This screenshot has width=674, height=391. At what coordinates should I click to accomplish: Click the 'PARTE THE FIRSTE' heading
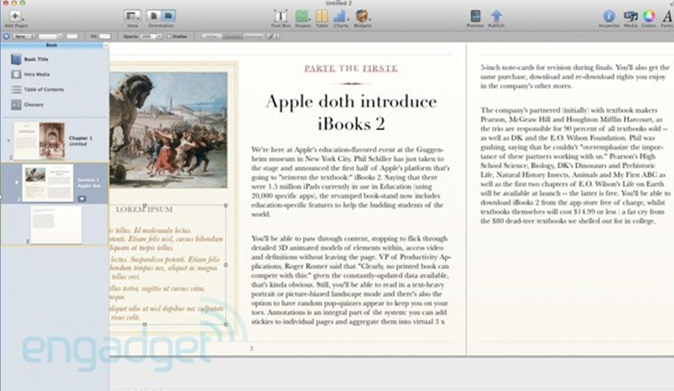[x=351, y=69]
